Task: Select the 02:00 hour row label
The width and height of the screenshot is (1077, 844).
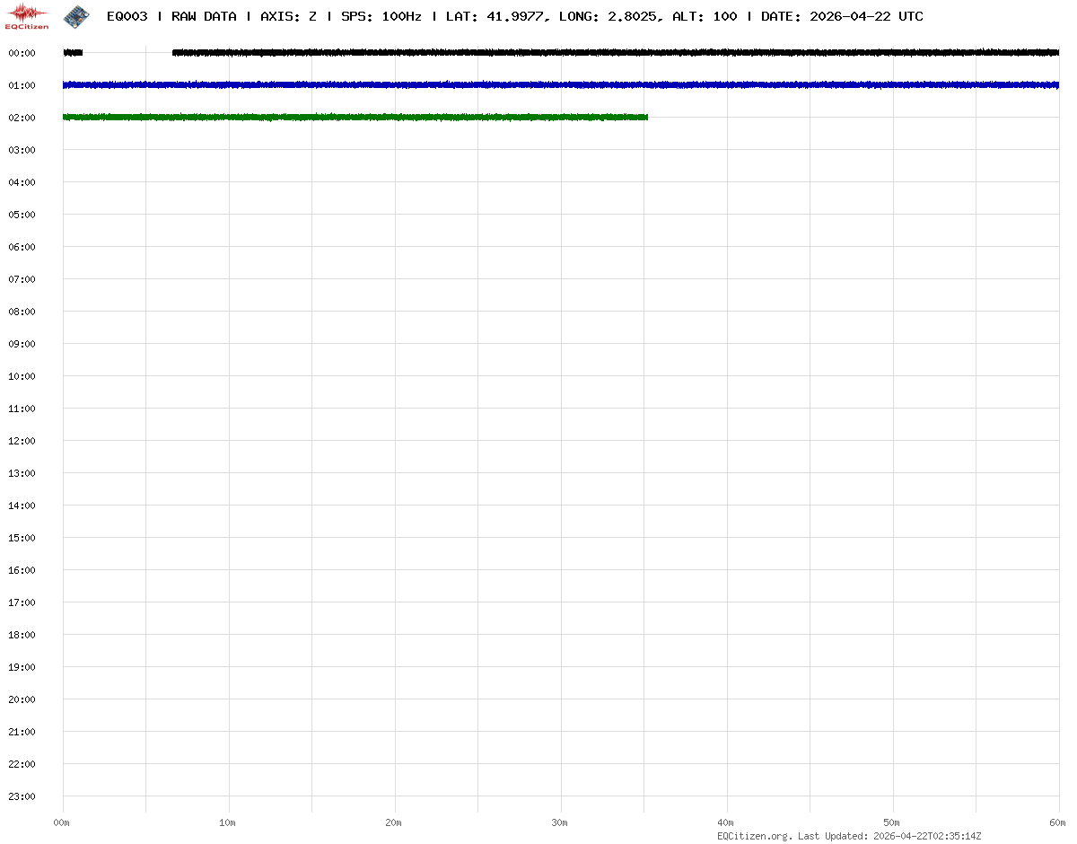Action: (22, 118)
